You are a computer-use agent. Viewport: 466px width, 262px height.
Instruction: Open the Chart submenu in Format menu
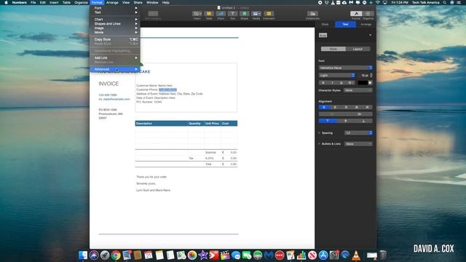pyautogui.click(x=115, y=20)
